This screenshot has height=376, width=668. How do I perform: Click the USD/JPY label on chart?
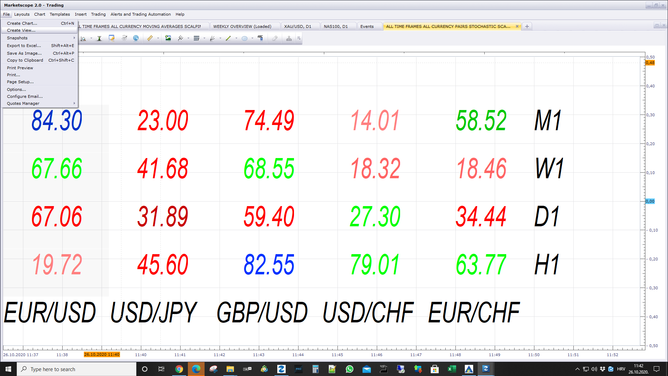click(x=153, y=312)
